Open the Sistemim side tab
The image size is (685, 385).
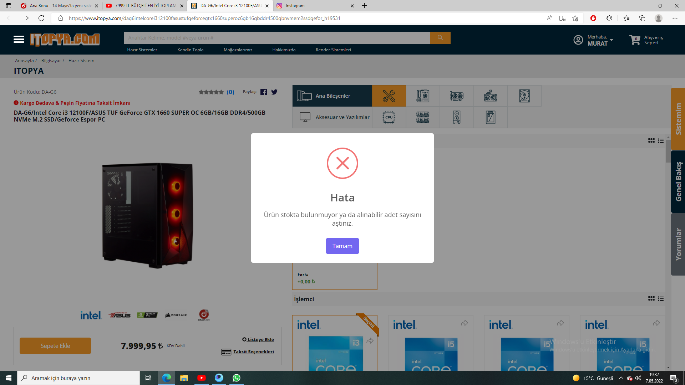[678, 119]
